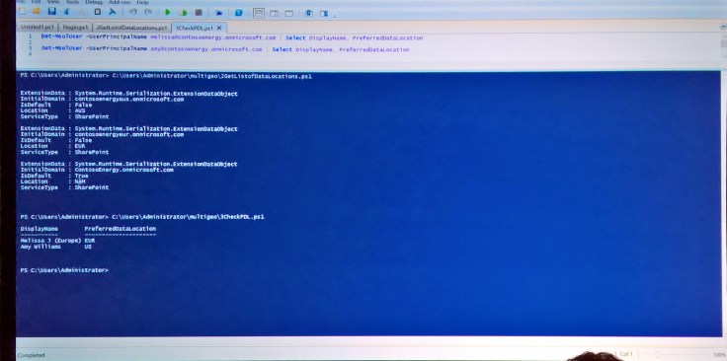
Task: Click the Open script folder icon
Action: coord(37,12)
